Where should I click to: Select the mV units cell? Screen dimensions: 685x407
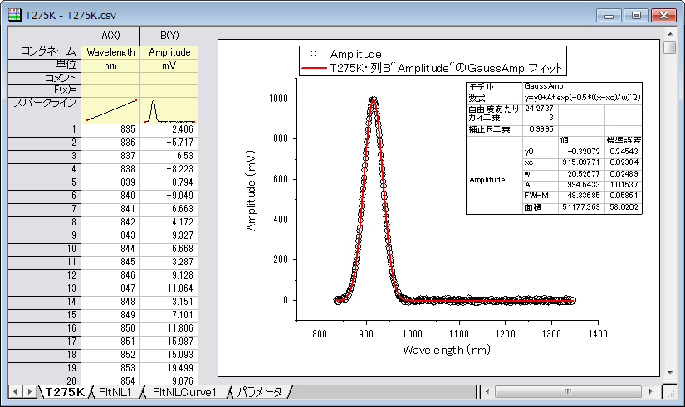(169, 65)
